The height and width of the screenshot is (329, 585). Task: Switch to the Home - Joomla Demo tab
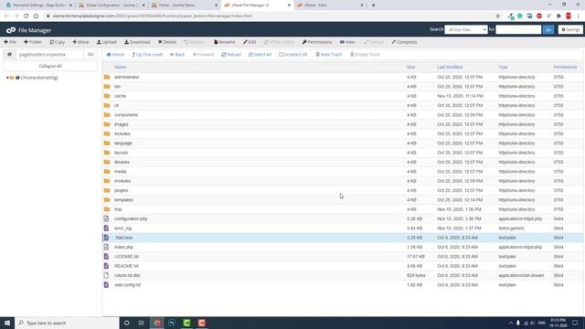point(184,5)
